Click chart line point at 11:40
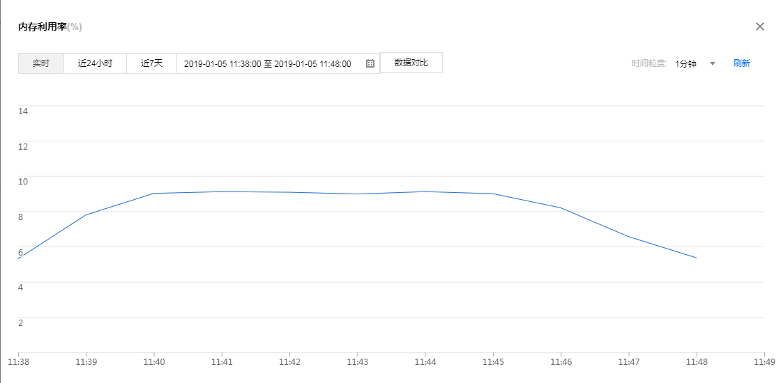The height and width of the screenshot is (383, 781). (x=153, y=194)
